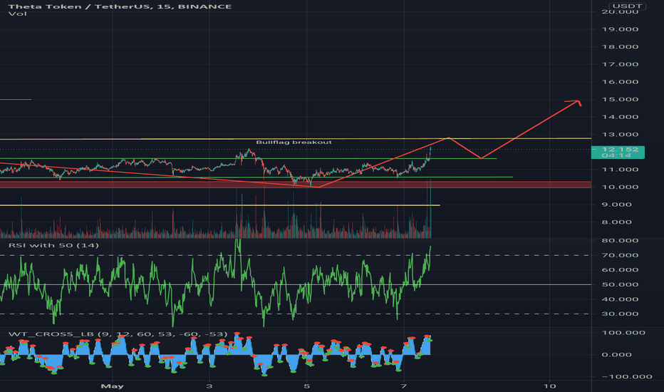Click the 10.000 price axis label
This screenshot has width=664, height=392.
620,187
